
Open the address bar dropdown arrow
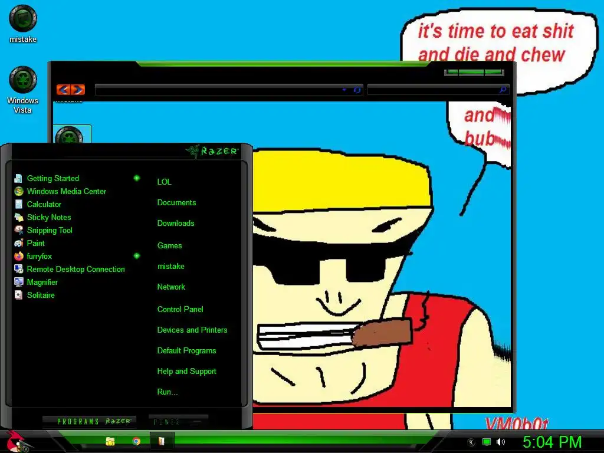point(344,90)
